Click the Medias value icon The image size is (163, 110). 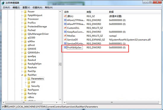tap(65, 36)
